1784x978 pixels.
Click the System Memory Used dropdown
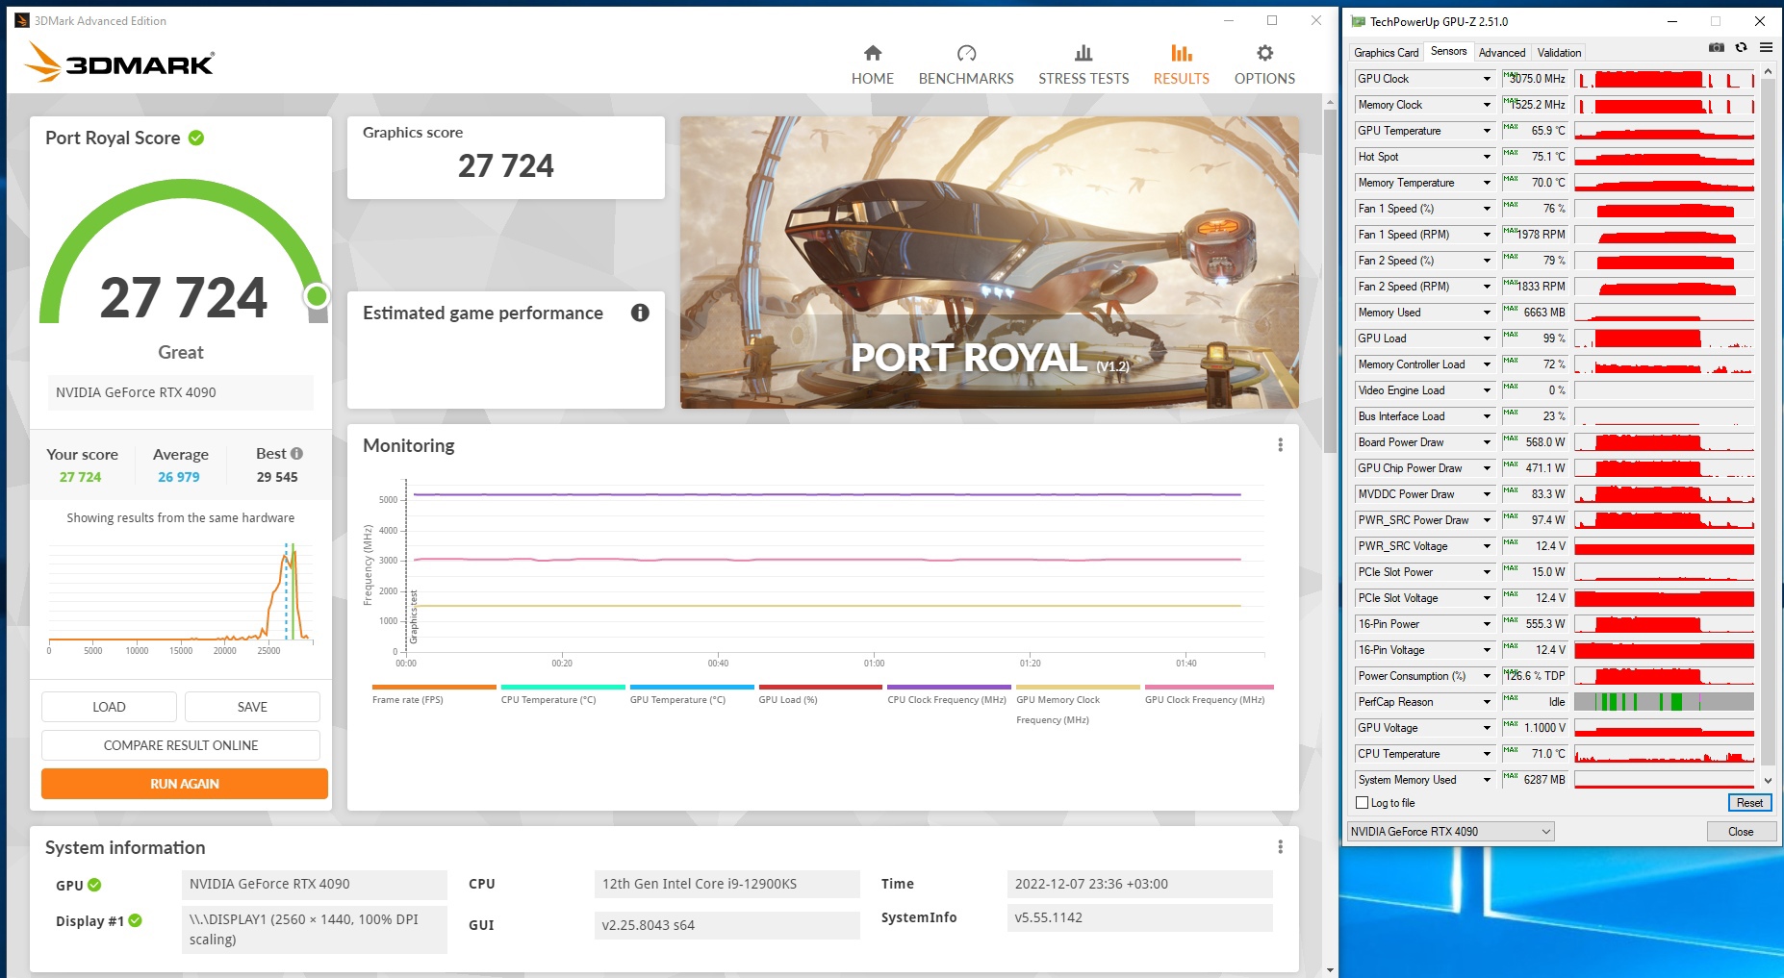(x=1487, y=780)
